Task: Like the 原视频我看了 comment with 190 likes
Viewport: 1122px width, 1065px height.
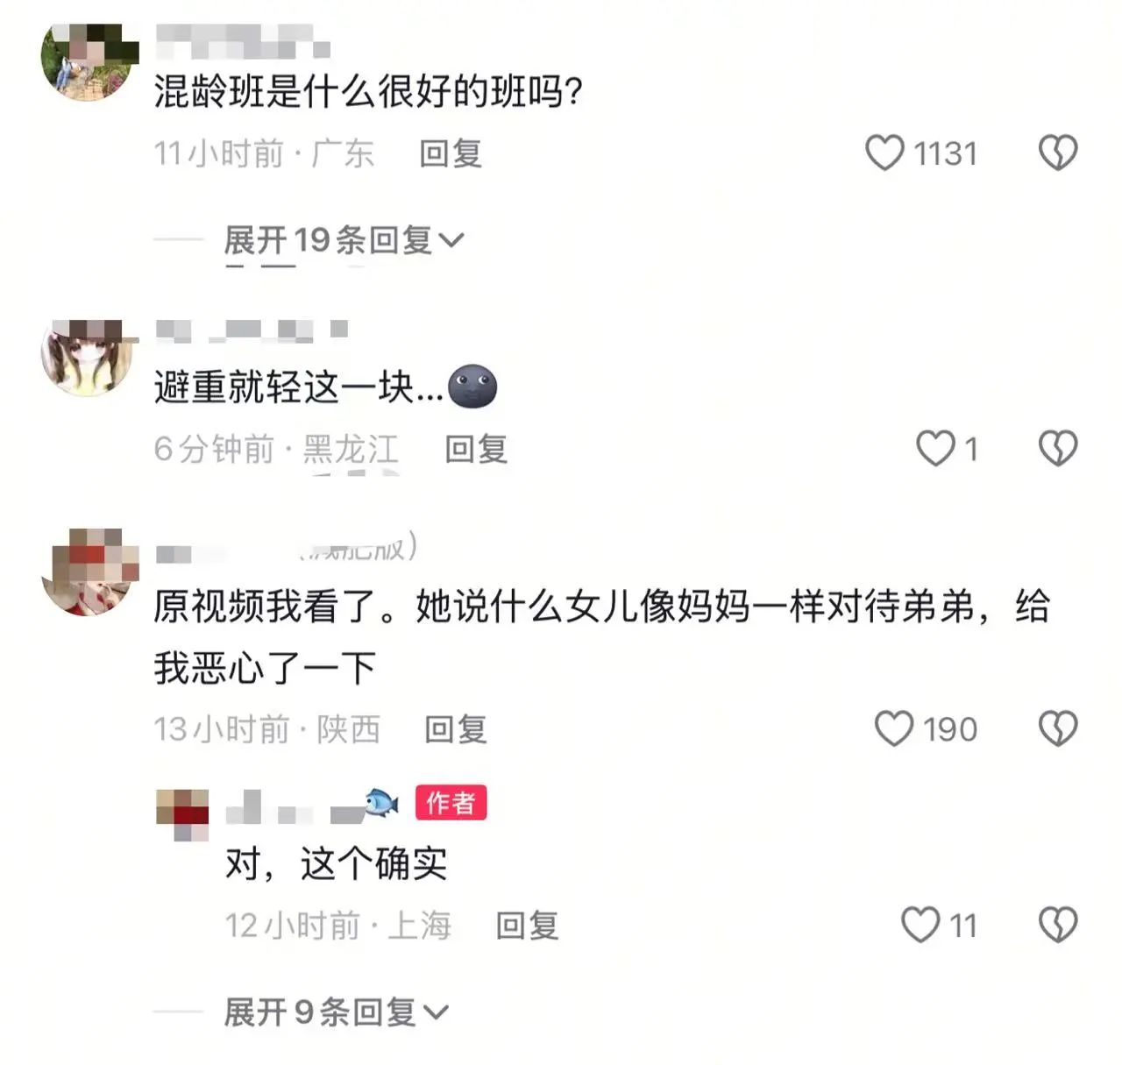Action: (894, 728)
